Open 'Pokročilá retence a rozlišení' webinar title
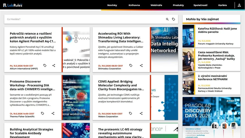This screenshot has width=245, height=138. [33, 37]
